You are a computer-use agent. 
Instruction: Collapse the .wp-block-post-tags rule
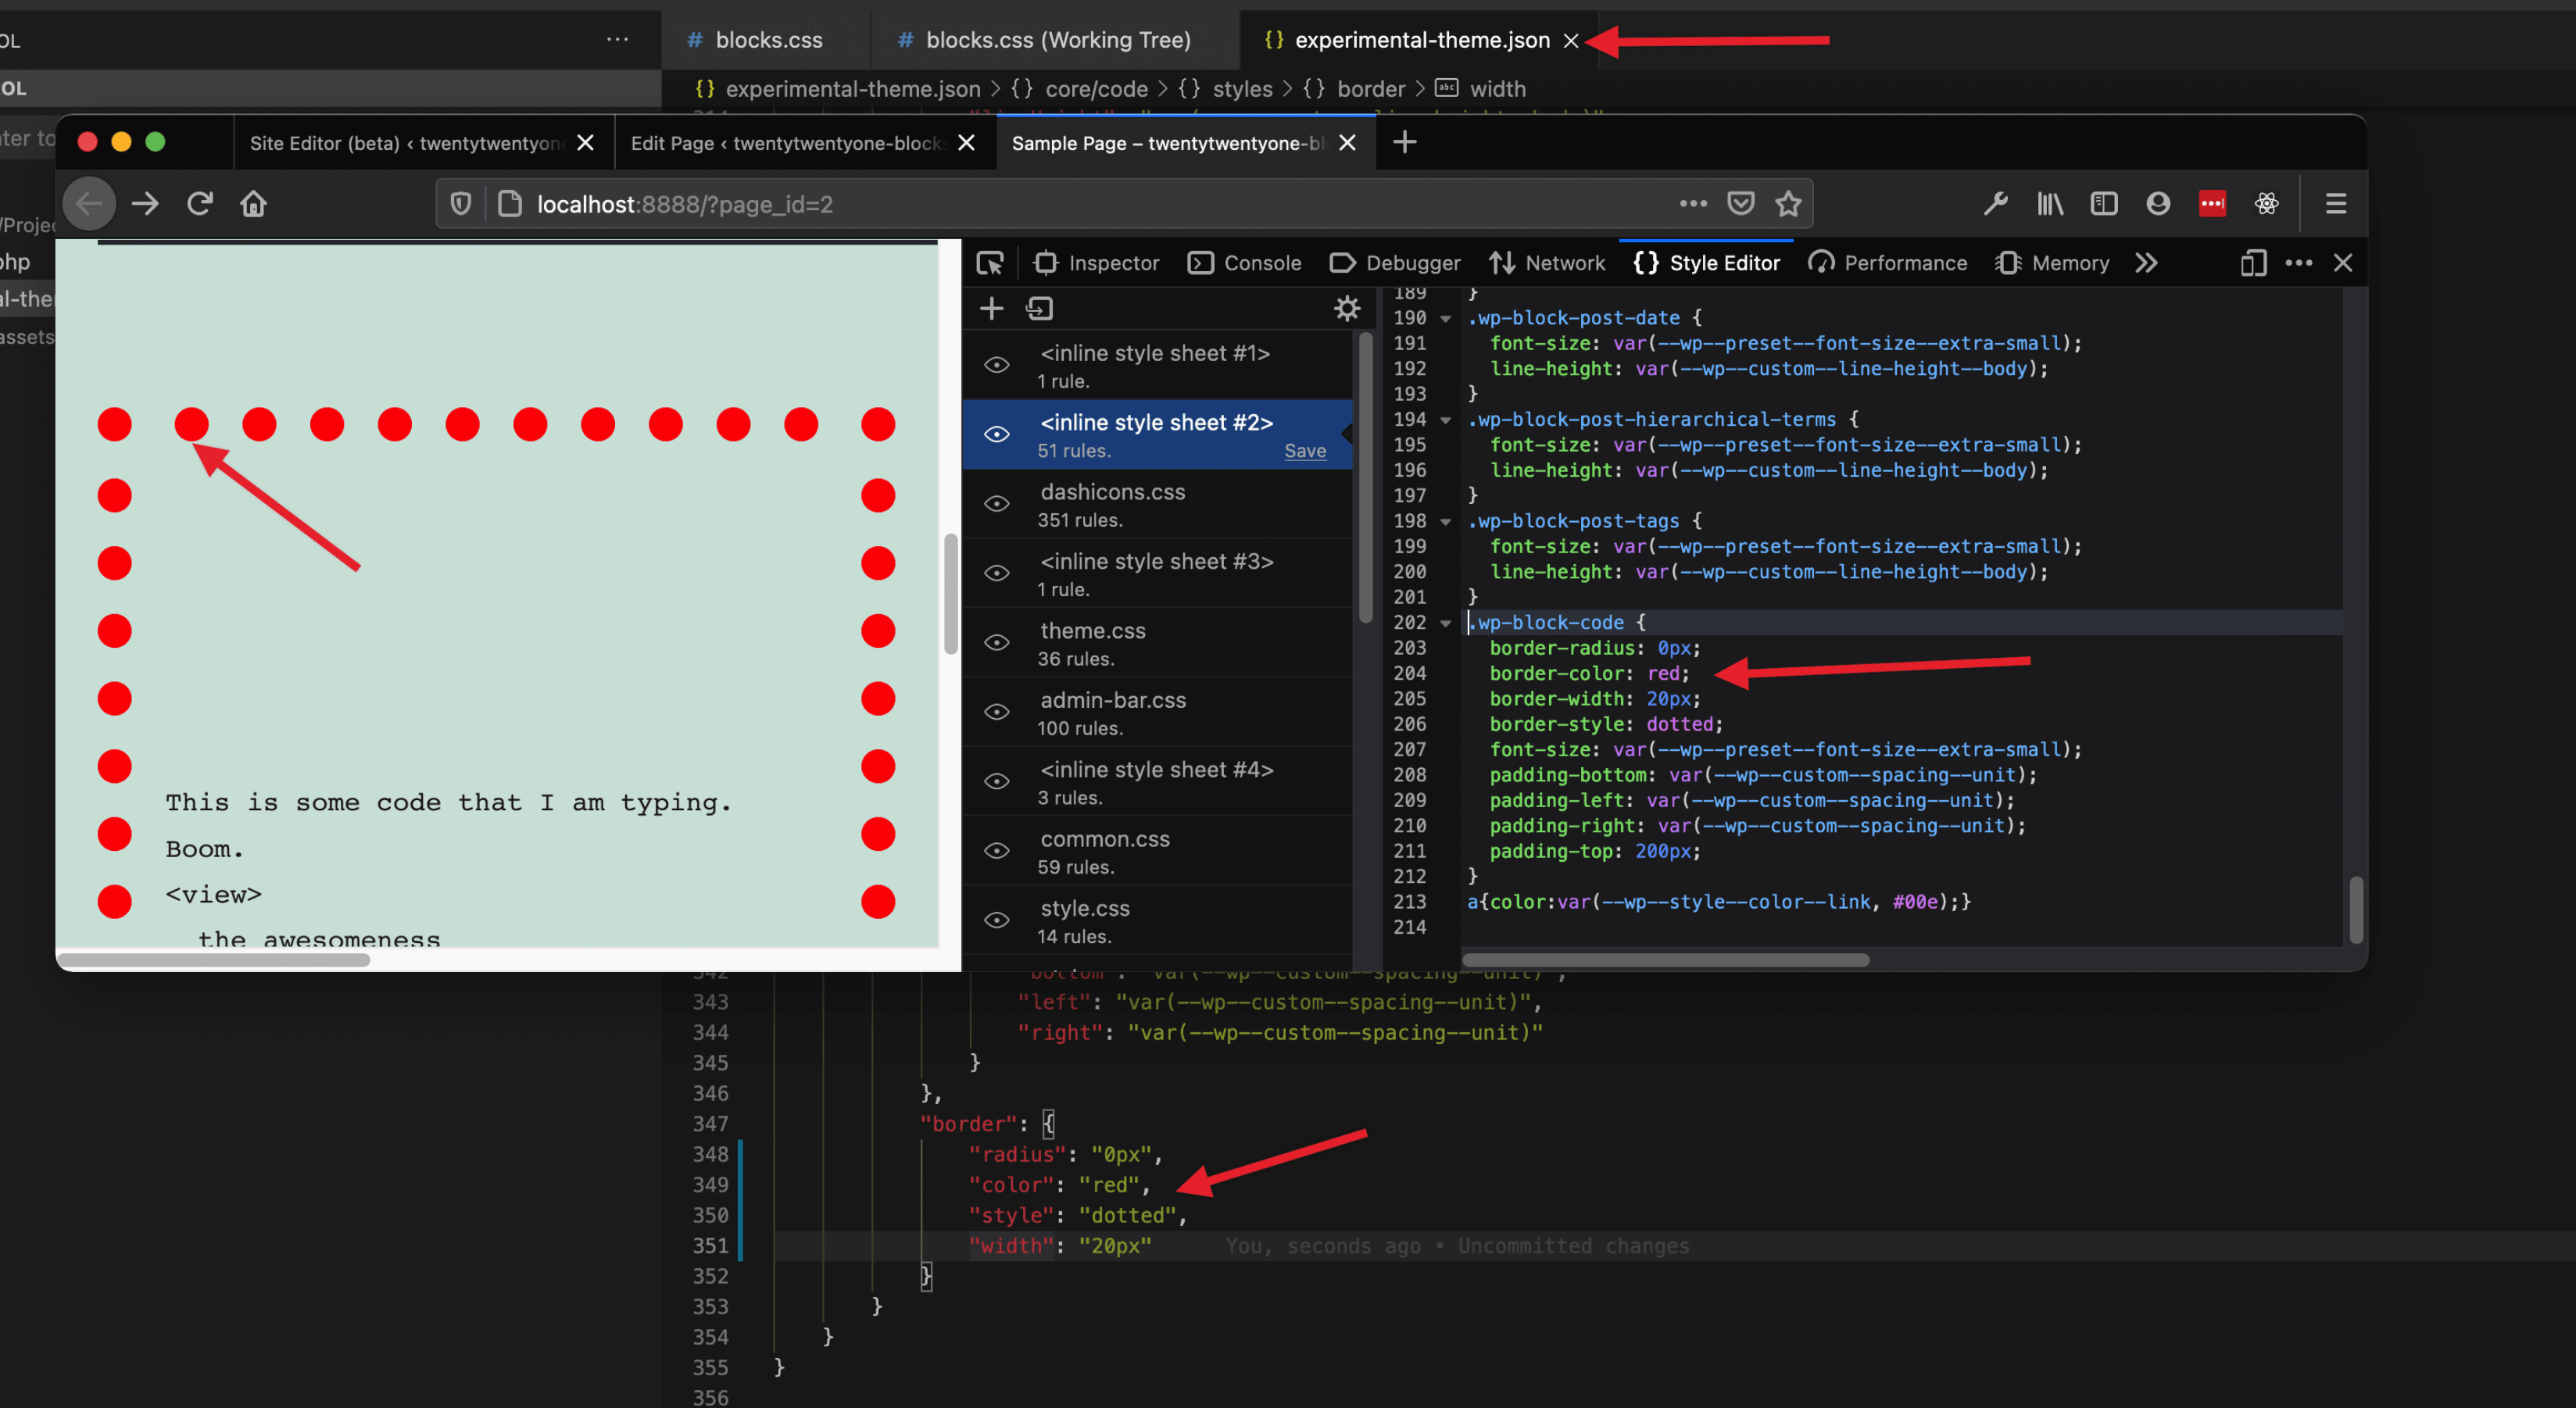point(1446,522)
